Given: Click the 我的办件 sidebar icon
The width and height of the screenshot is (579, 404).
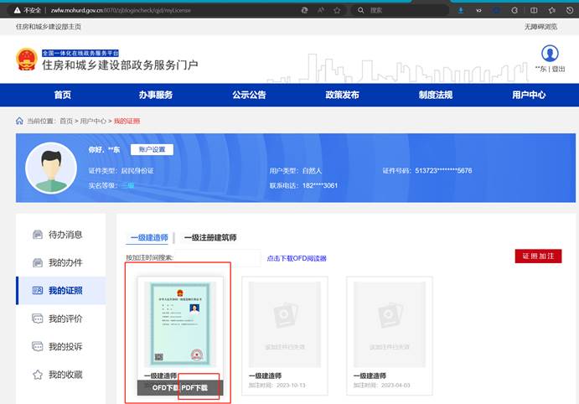Looking at the screenshot, I should click(x=37, y=262).
